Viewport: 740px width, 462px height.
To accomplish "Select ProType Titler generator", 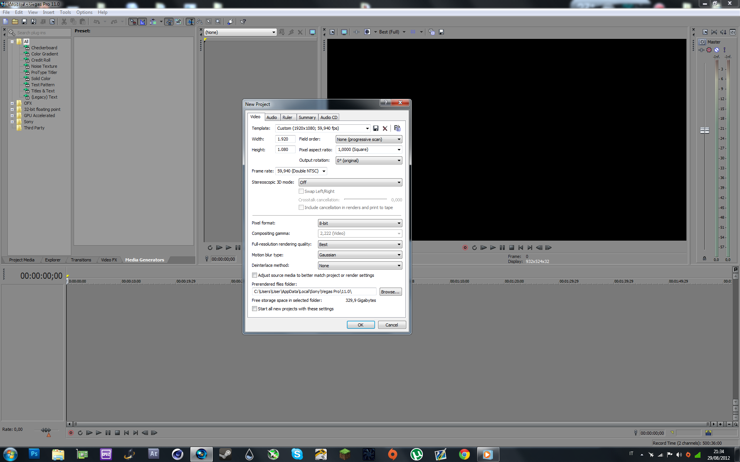I will click(x=44, y=72).
